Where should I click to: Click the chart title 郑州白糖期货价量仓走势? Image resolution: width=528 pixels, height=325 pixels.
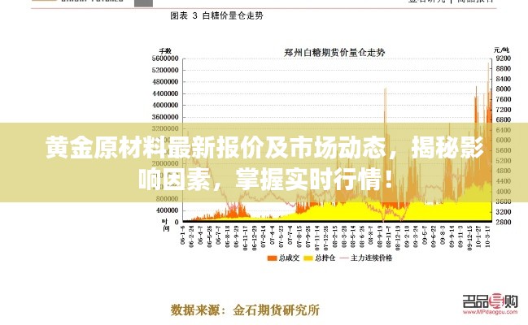334,53
